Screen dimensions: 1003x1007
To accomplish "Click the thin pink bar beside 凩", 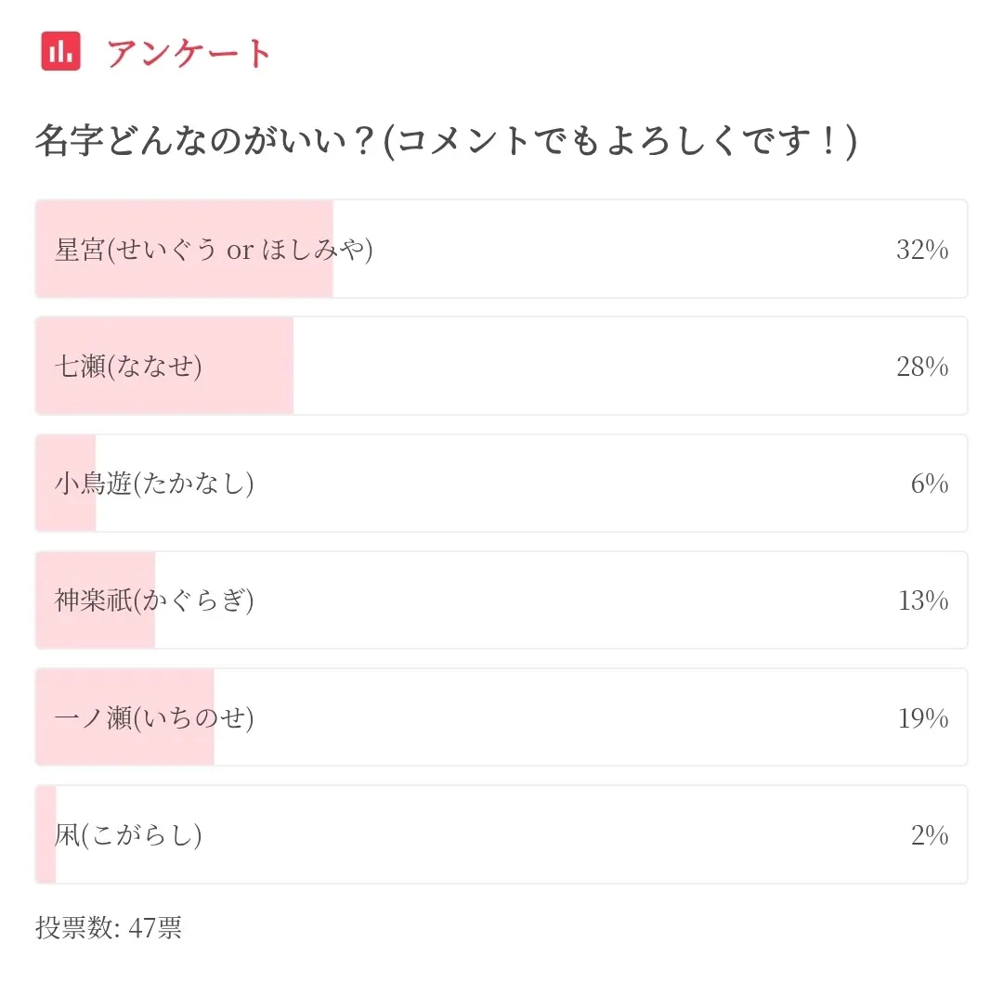I will (x=46, y=863).
